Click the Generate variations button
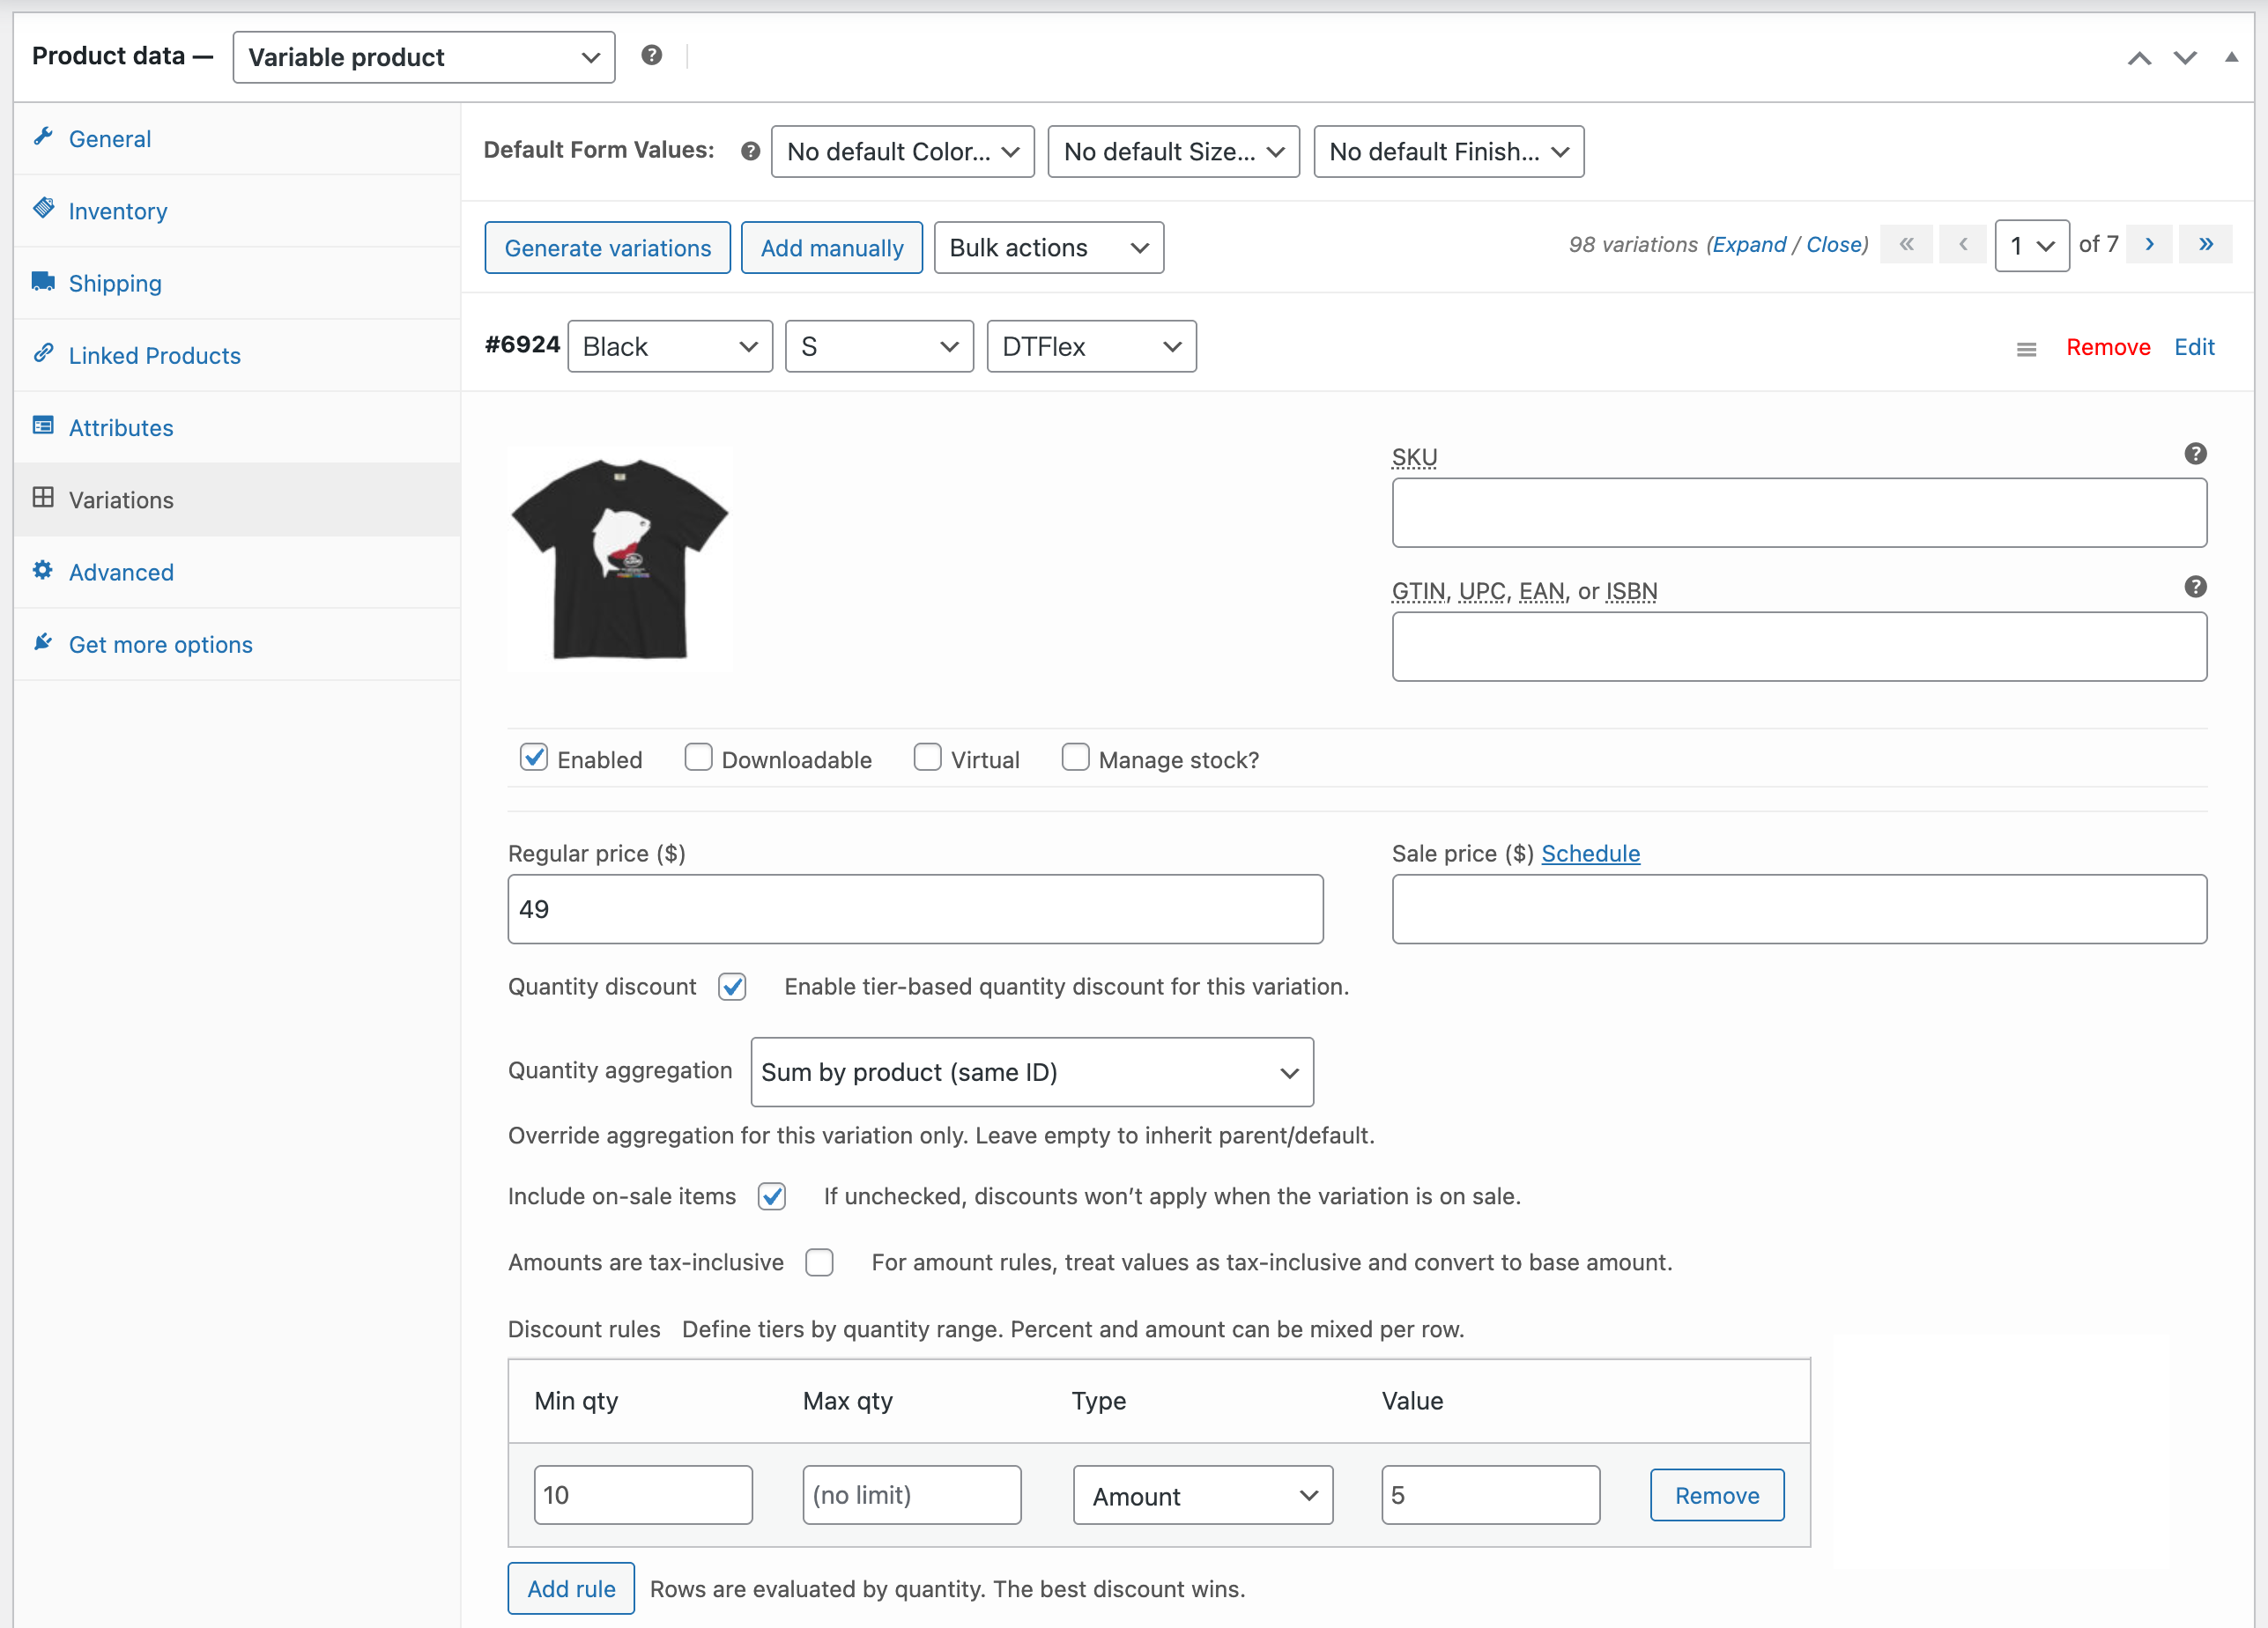The width and height of the screenshot is (2268, 1628). pyautogui.click(x=607, y=247)
